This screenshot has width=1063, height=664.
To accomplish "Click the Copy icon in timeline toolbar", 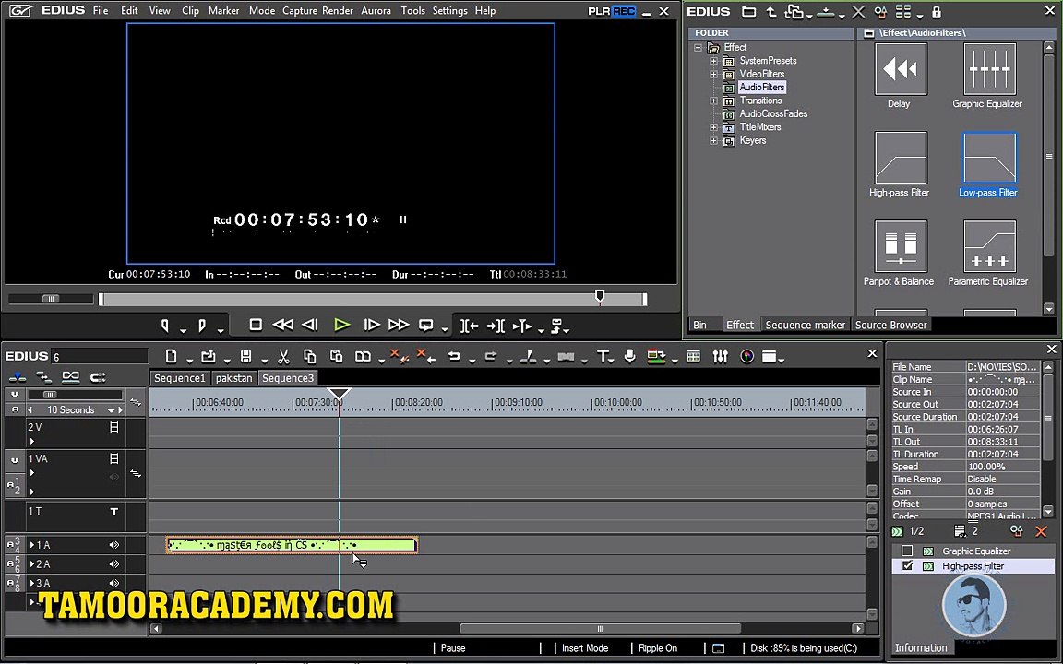I will pyautogui.click(x=310, y=356).
